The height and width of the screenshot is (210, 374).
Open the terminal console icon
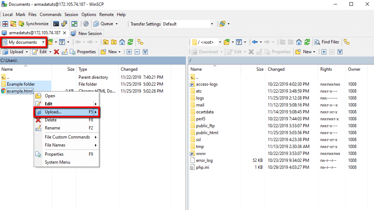tap(56, 24)
